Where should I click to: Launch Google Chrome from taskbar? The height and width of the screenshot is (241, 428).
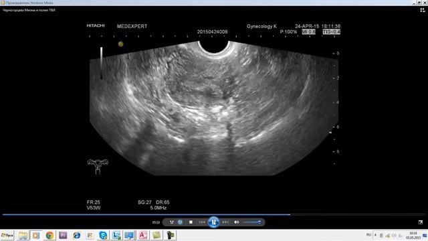tap(49, 235)
